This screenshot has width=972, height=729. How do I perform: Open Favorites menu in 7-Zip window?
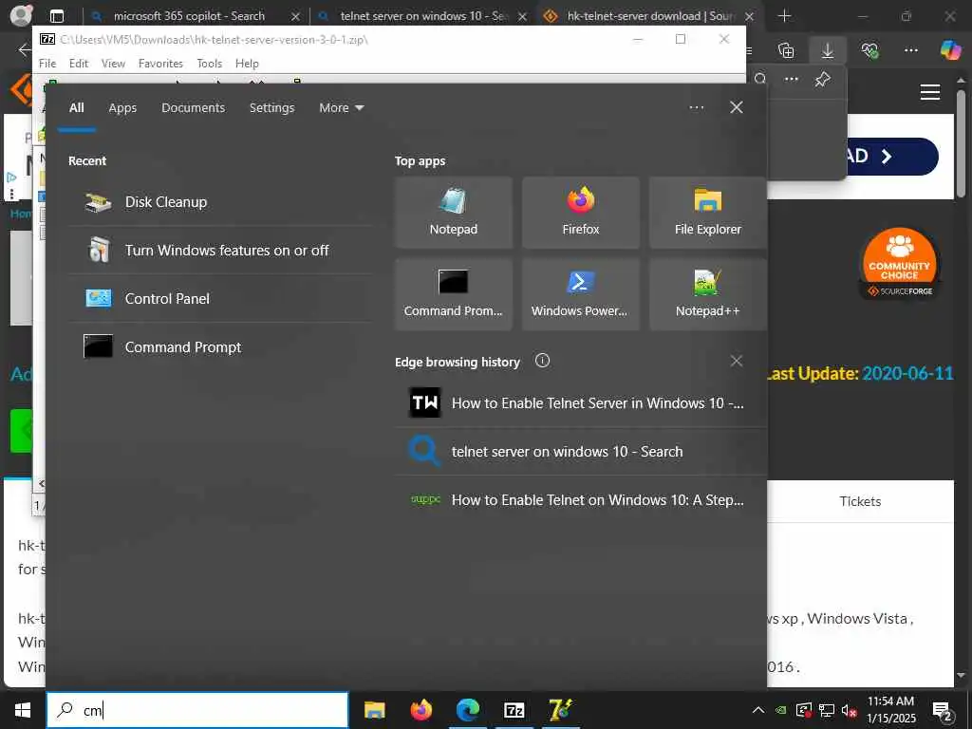160,64
